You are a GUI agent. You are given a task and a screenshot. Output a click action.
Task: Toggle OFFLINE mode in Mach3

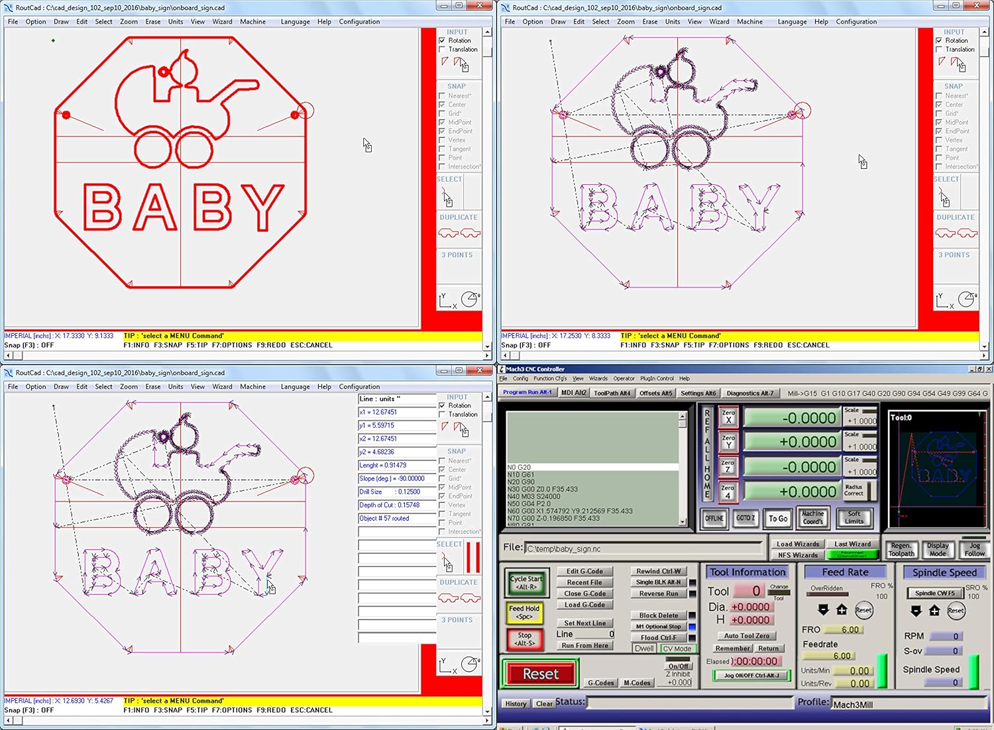click(x=714, y=519)
